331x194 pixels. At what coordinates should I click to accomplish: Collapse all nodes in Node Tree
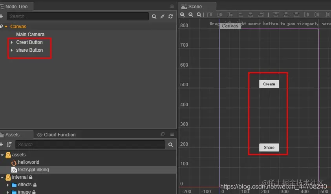[x=162, y=16]
